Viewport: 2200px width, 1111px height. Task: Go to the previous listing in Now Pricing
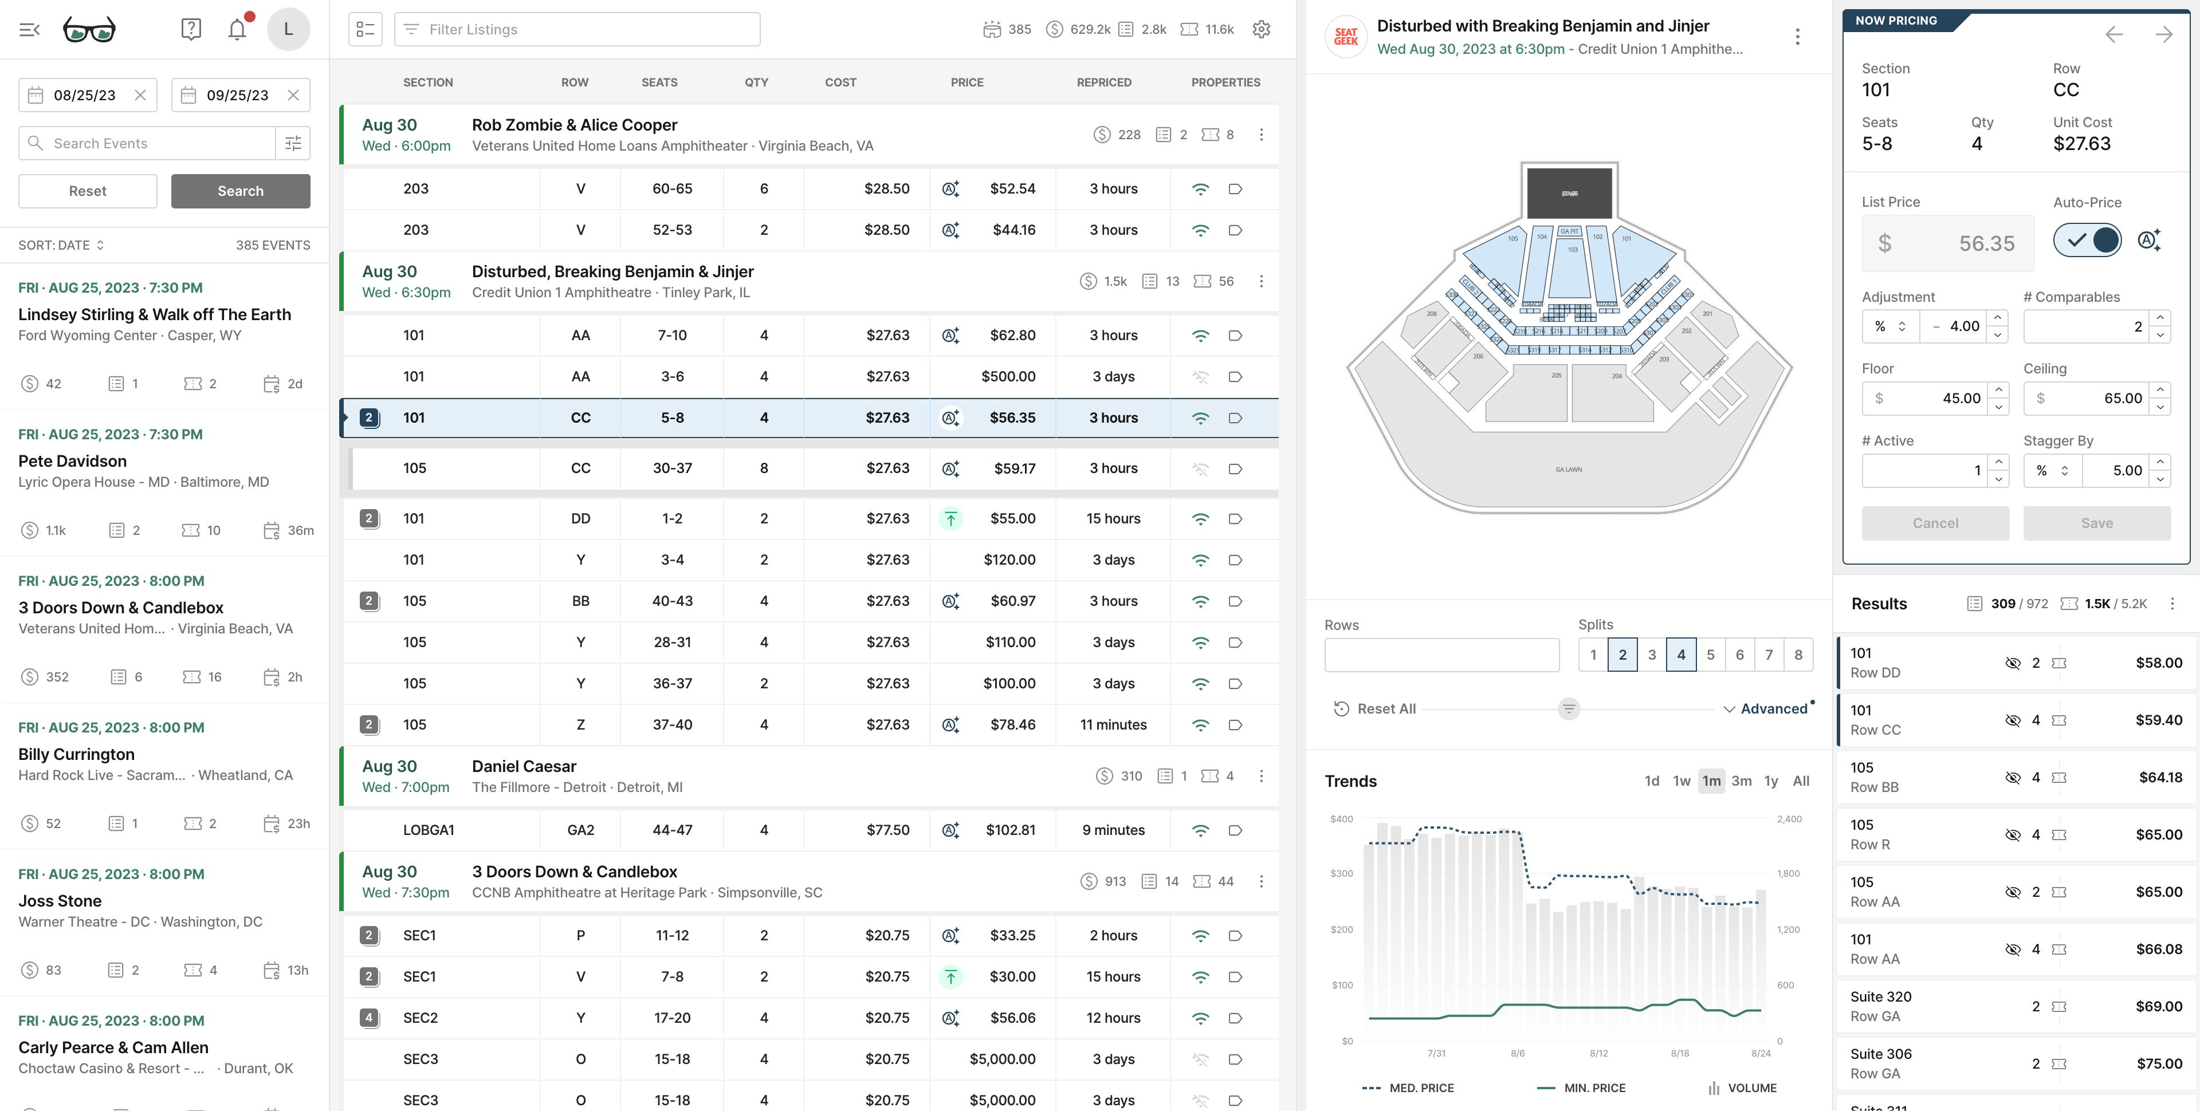(2113, 34)
